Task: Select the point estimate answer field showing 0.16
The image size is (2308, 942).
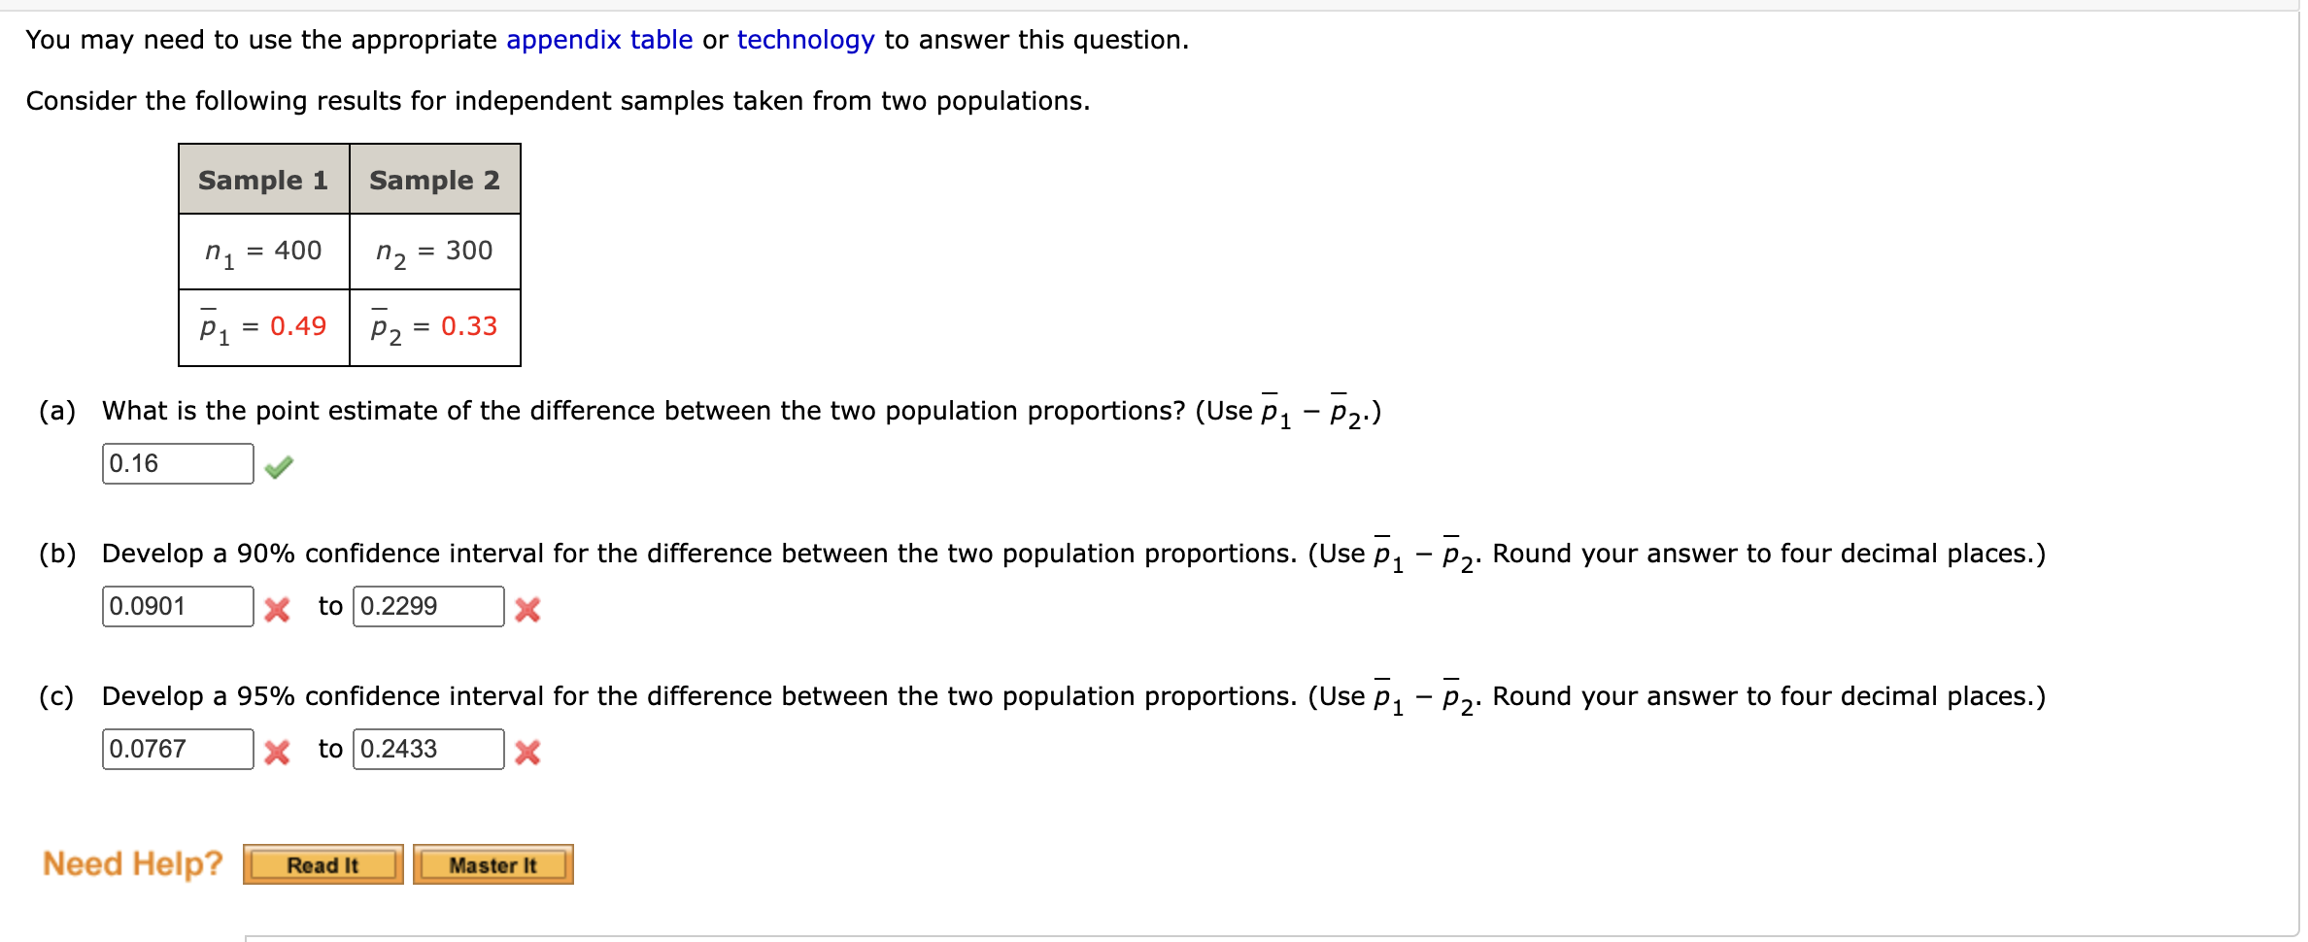Action: click(177, 462)
